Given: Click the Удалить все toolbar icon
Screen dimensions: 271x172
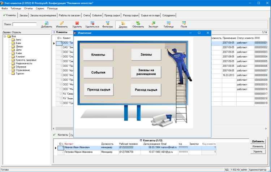Looking at the screenshot, I should coord(92,23).
